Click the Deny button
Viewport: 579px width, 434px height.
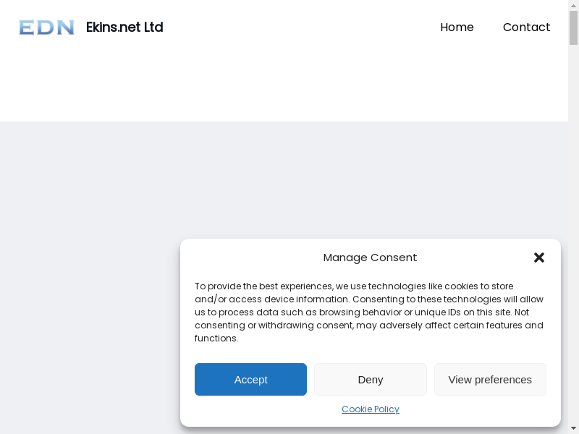click(371, 380)
